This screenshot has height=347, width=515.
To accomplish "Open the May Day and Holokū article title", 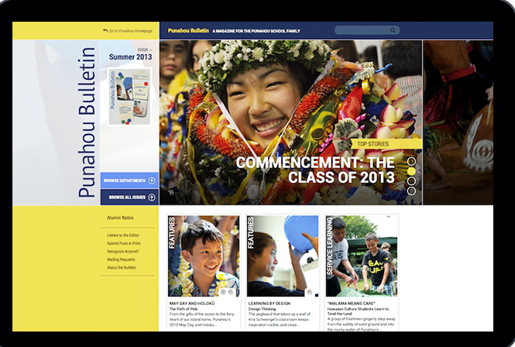I will point(192,304).
